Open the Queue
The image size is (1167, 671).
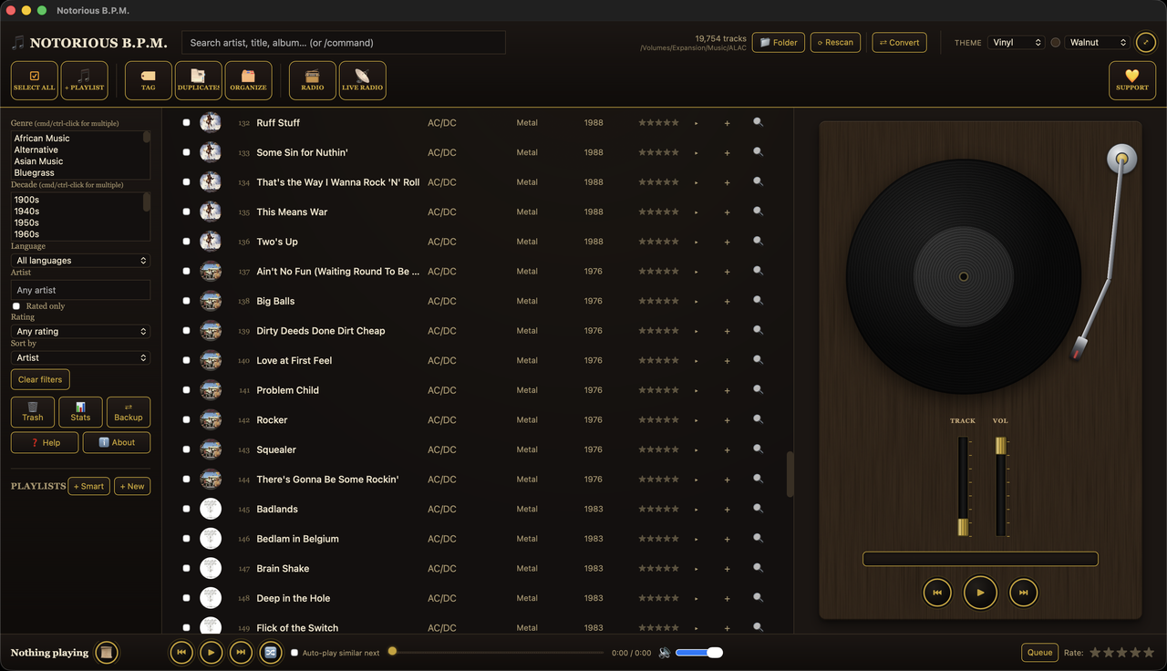click(1040, 653)
